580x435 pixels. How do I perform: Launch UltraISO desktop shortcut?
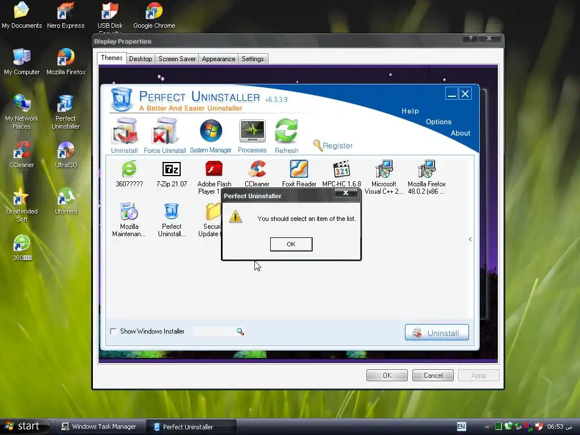[x=66, y=155]
